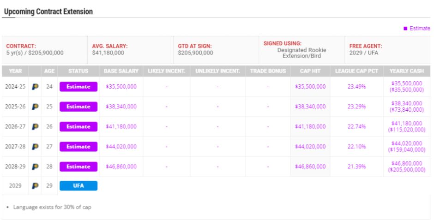The image size is (434, 220).
Task: Select the BASE SALARY column header
Action: tap(121, 71)
